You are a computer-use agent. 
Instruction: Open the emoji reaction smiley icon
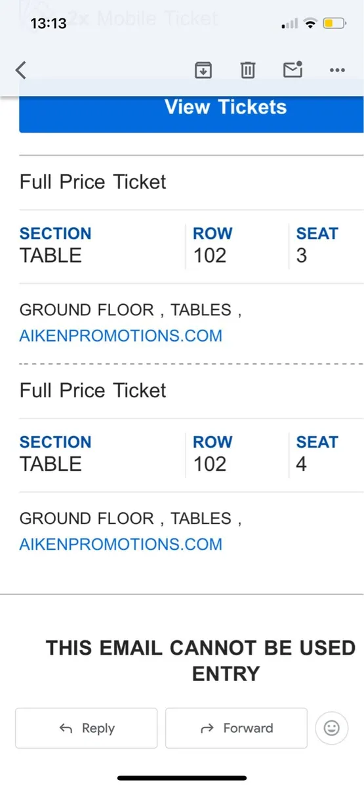pyautogui.click(x=332, y=727)
